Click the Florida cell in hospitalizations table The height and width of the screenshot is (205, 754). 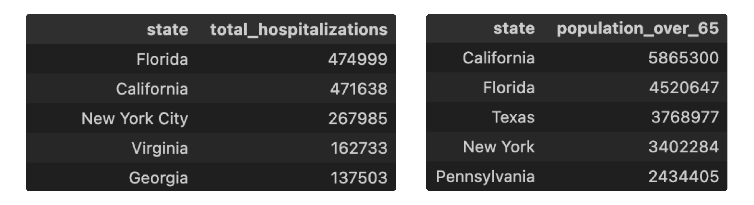162,59
